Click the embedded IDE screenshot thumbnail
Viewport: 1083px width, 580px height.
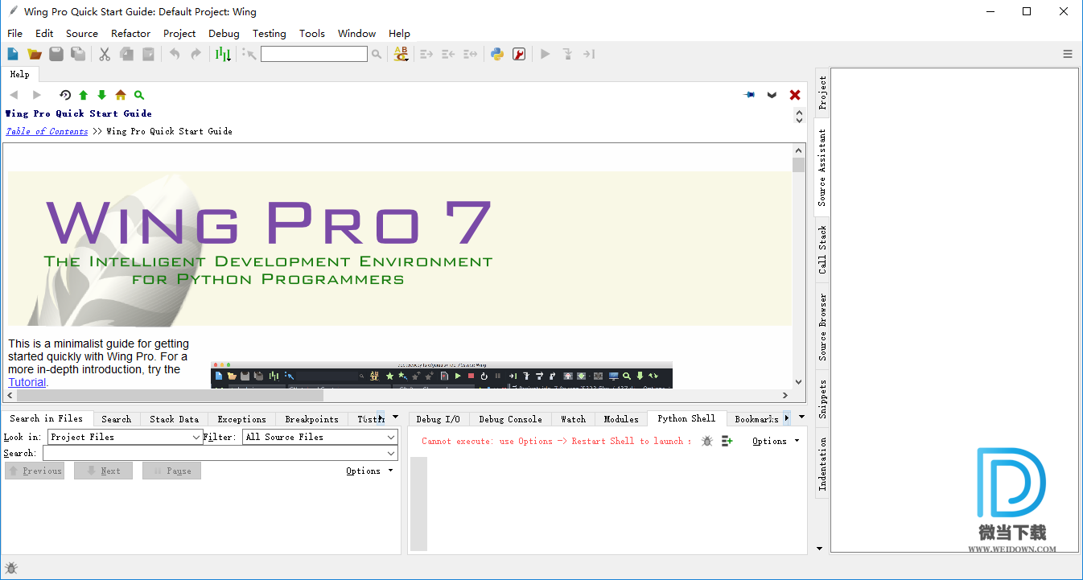click(x=442, y=375)
